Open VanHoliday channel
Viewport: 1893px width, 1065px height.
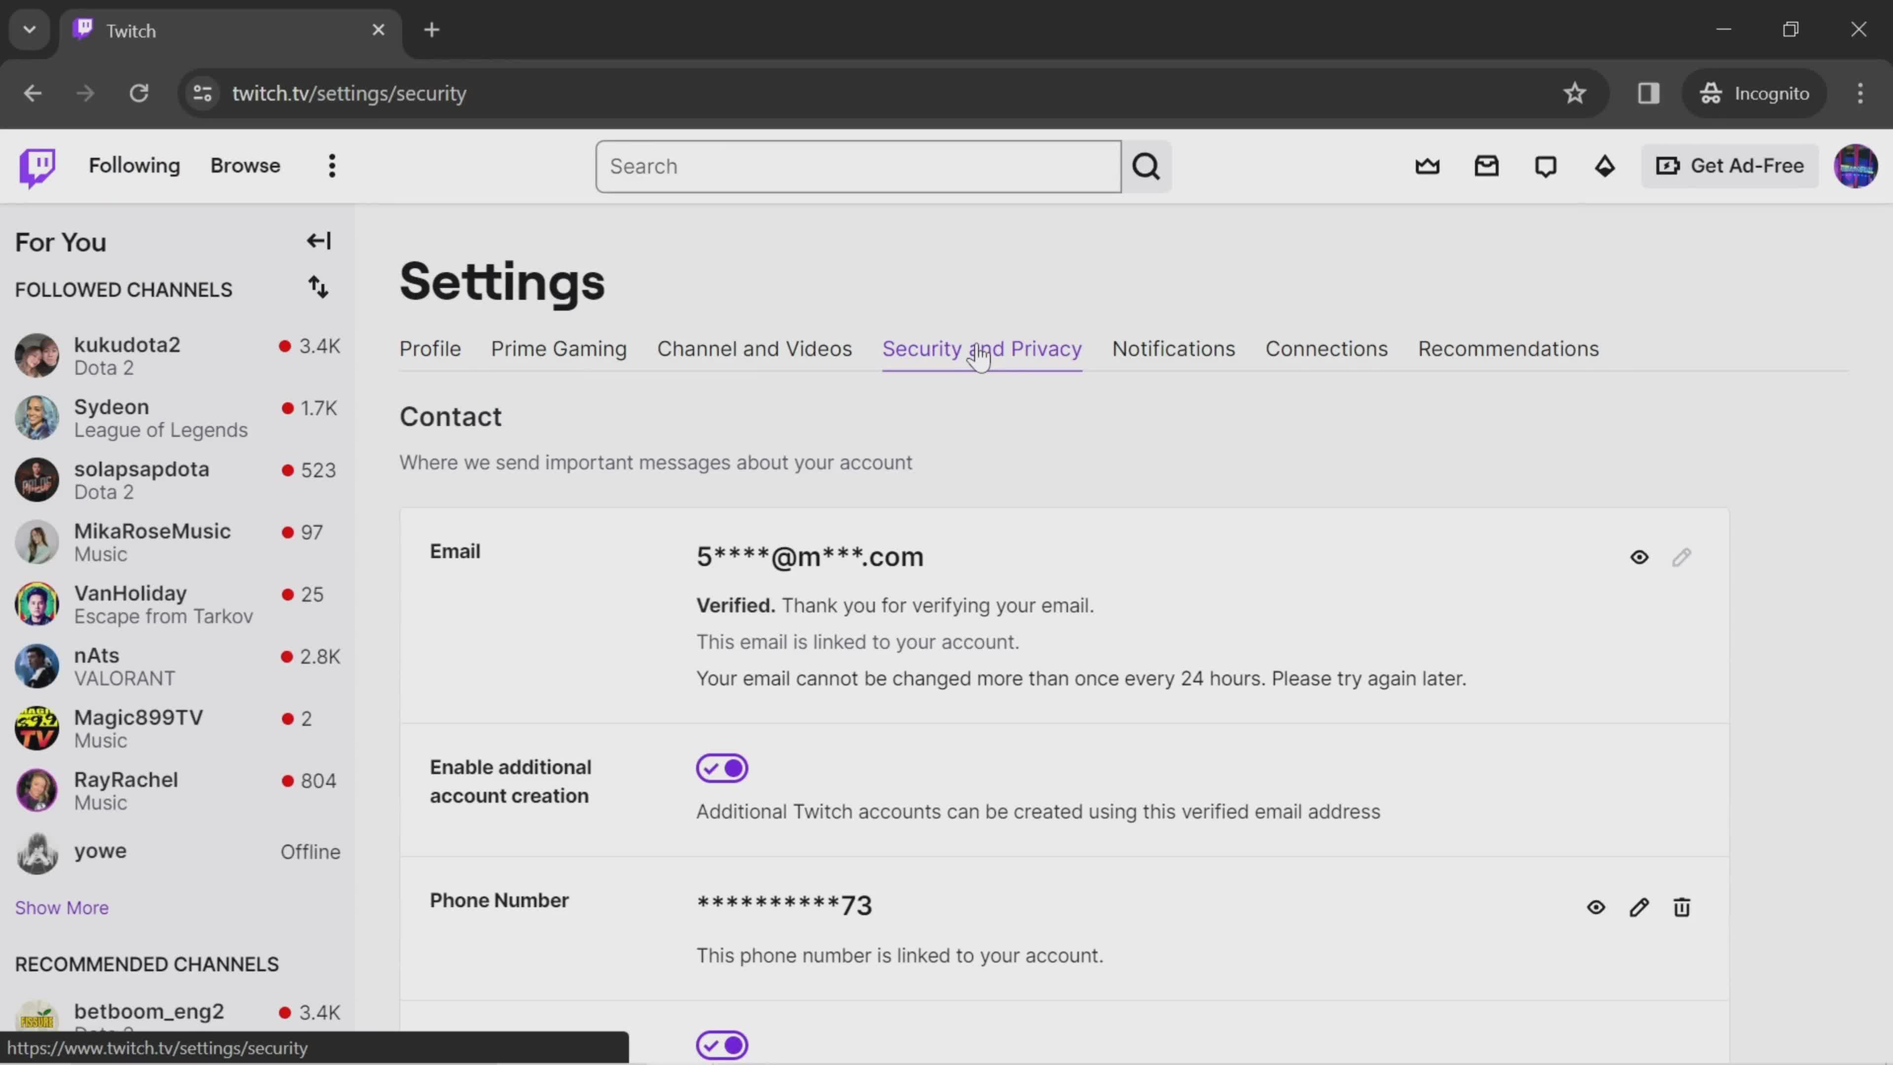[178, 604]
